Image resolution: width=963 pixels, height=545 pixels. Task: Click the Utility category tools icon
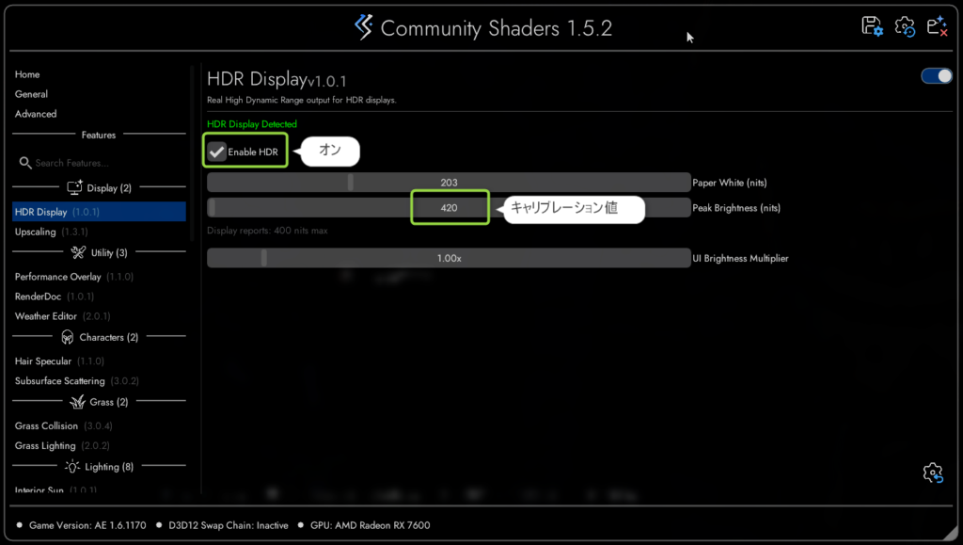79,252
